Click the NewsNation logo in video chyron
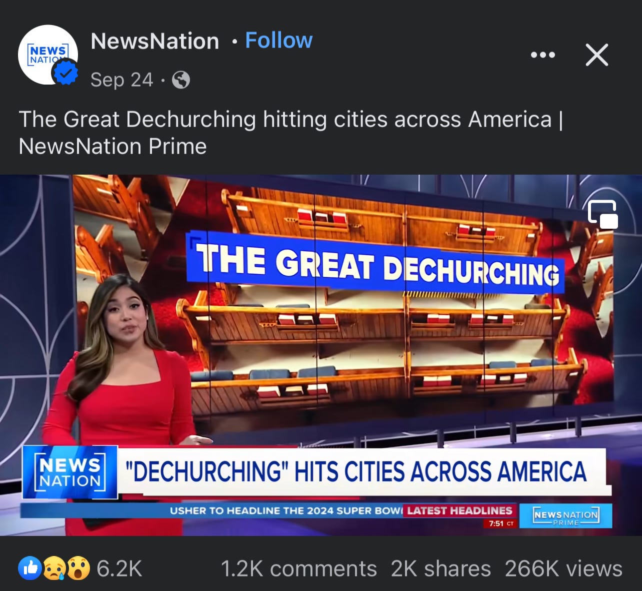642x591 pixels. 69,472
